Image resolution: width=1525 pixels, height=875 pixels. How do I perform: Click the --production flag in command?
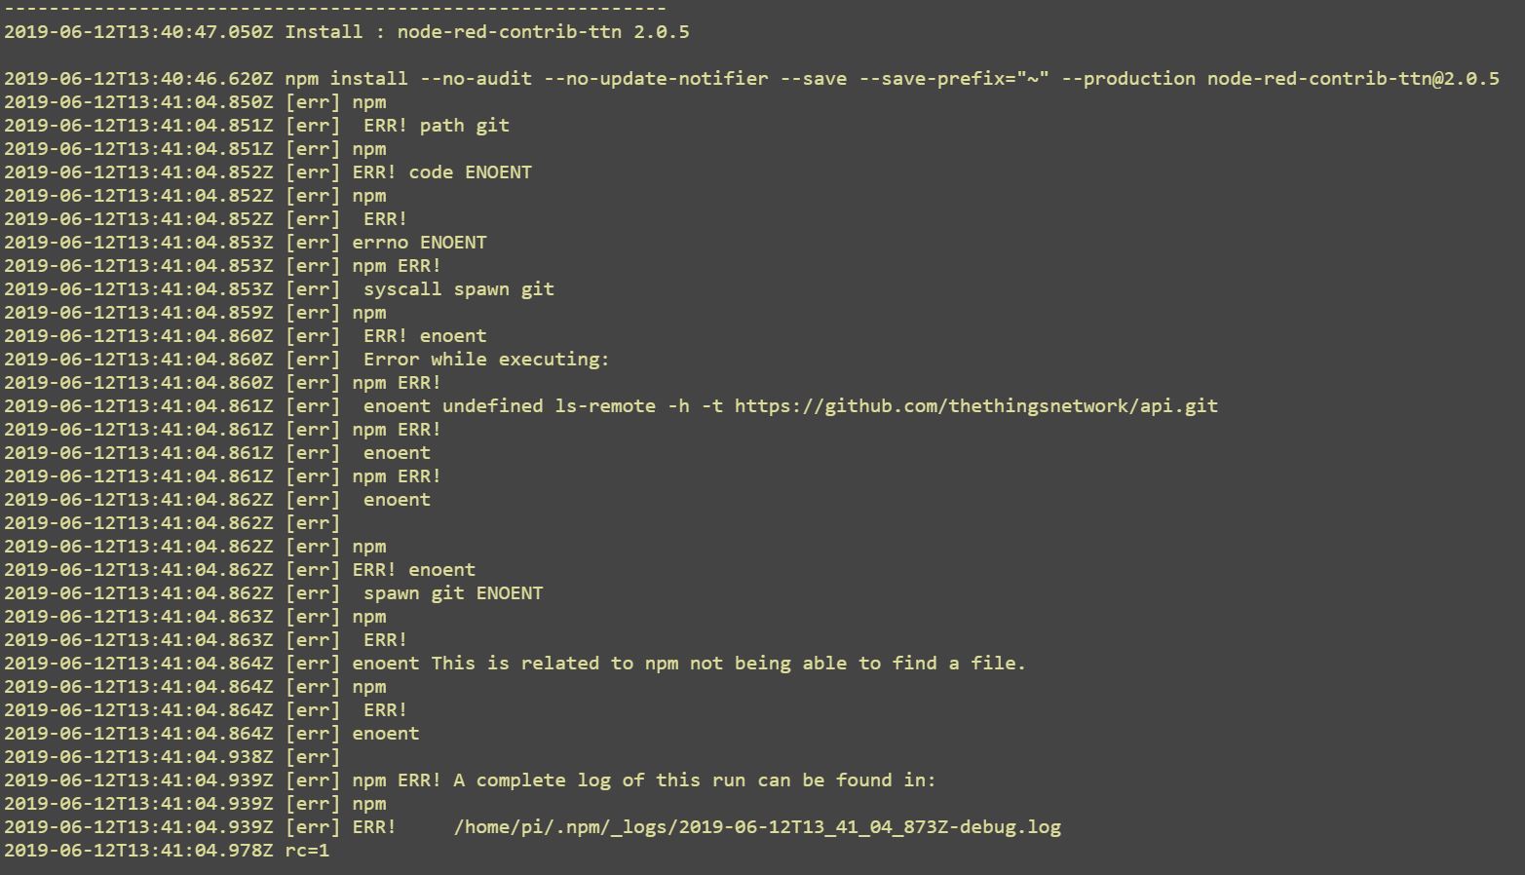(x=1128, y=79)
